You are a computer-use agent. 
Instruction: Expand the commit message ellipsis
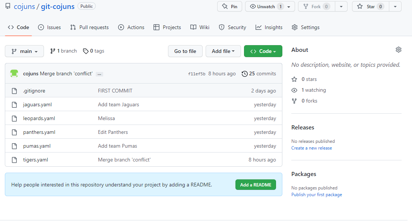click(99, 74)
